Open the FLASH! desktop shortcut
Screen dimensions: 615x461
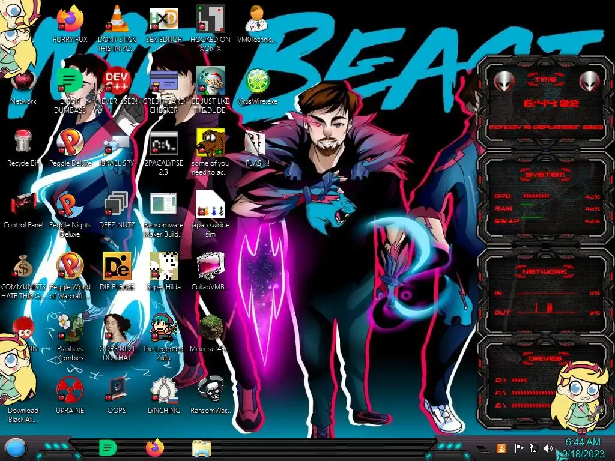(x=257, y=143)
